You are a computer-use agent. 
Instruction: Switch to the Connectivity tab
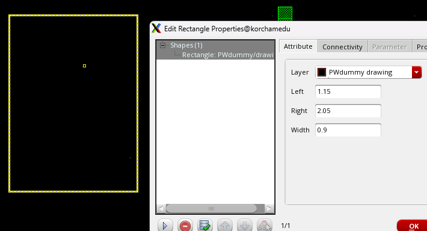coord(343,47)
